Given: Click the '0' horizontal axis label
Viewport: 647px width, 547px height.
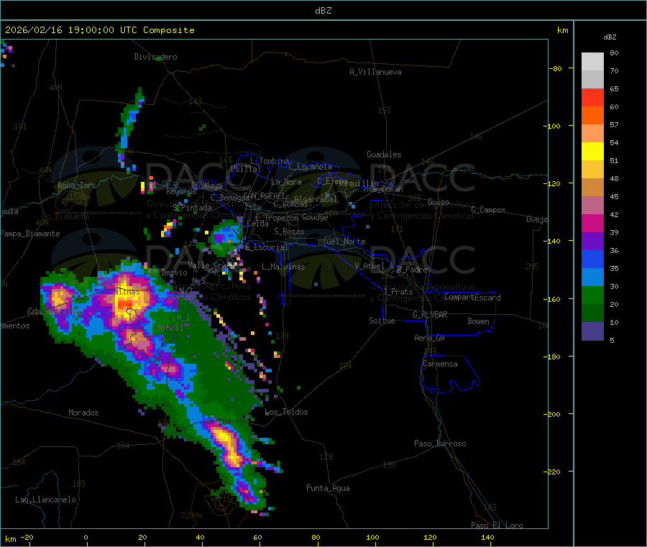Looking at the screenshot, I should click(x=86, y=537).
